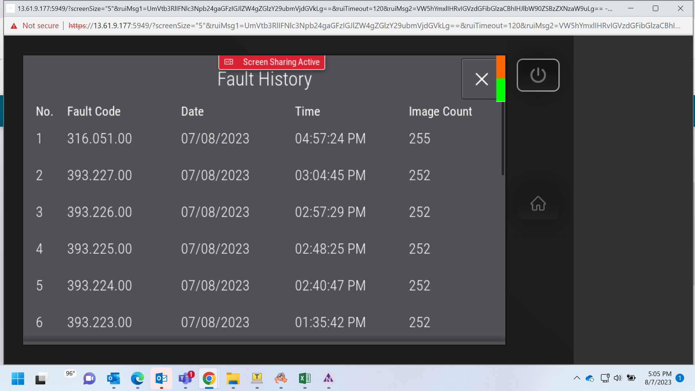
Task: Click the Screen Sharing Active banner
Action: point(272,62)
